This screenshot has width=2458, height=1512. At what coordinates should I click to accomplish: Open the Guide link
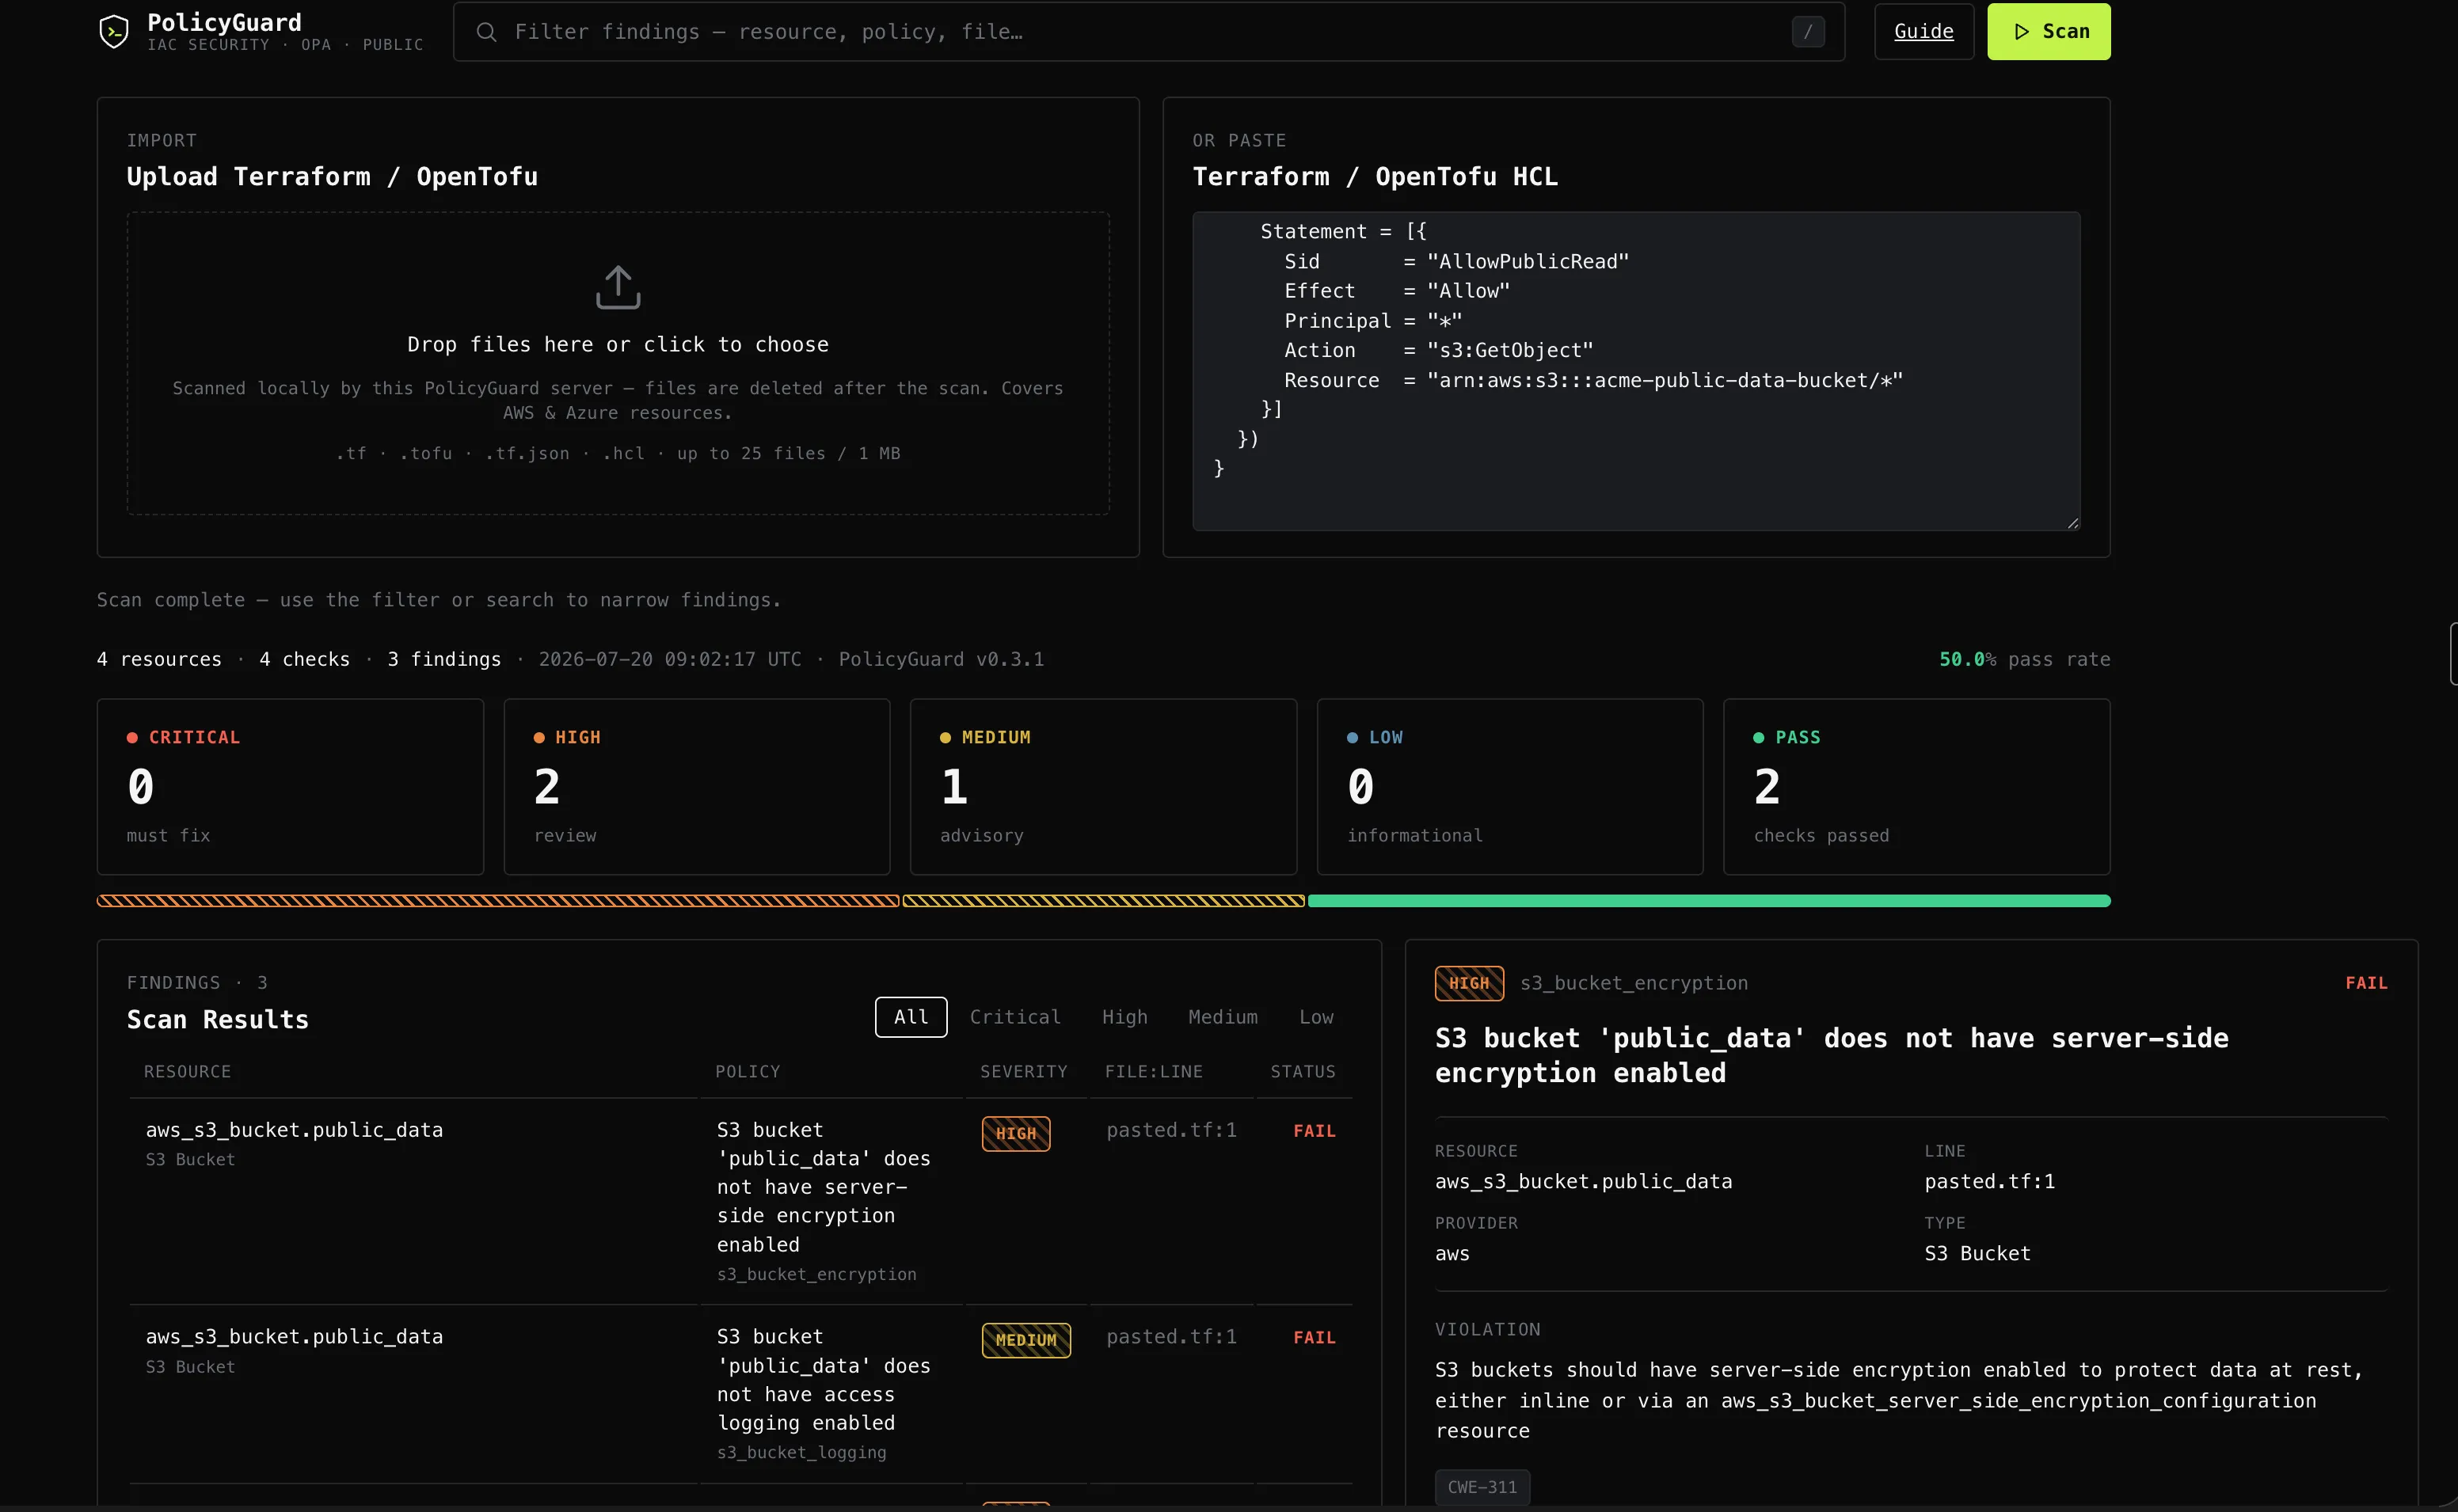point(1924,32)
